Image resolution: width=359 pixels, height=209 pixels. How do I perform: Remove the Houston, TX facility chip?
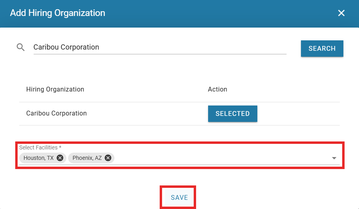(60, 158)
